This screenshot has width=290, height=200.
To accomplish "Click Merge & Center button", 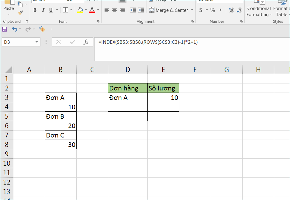I will click(168, 10).
